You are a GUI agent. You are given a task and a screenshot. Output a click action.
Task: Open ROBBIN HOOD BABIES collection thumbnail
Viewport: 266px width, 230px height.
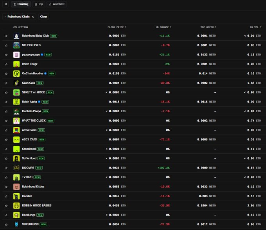(x=16, y=206)
